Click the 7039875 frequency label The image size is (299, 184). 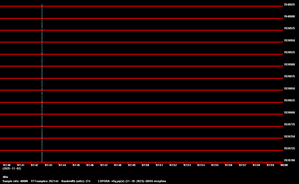click(x=289, y=77)
